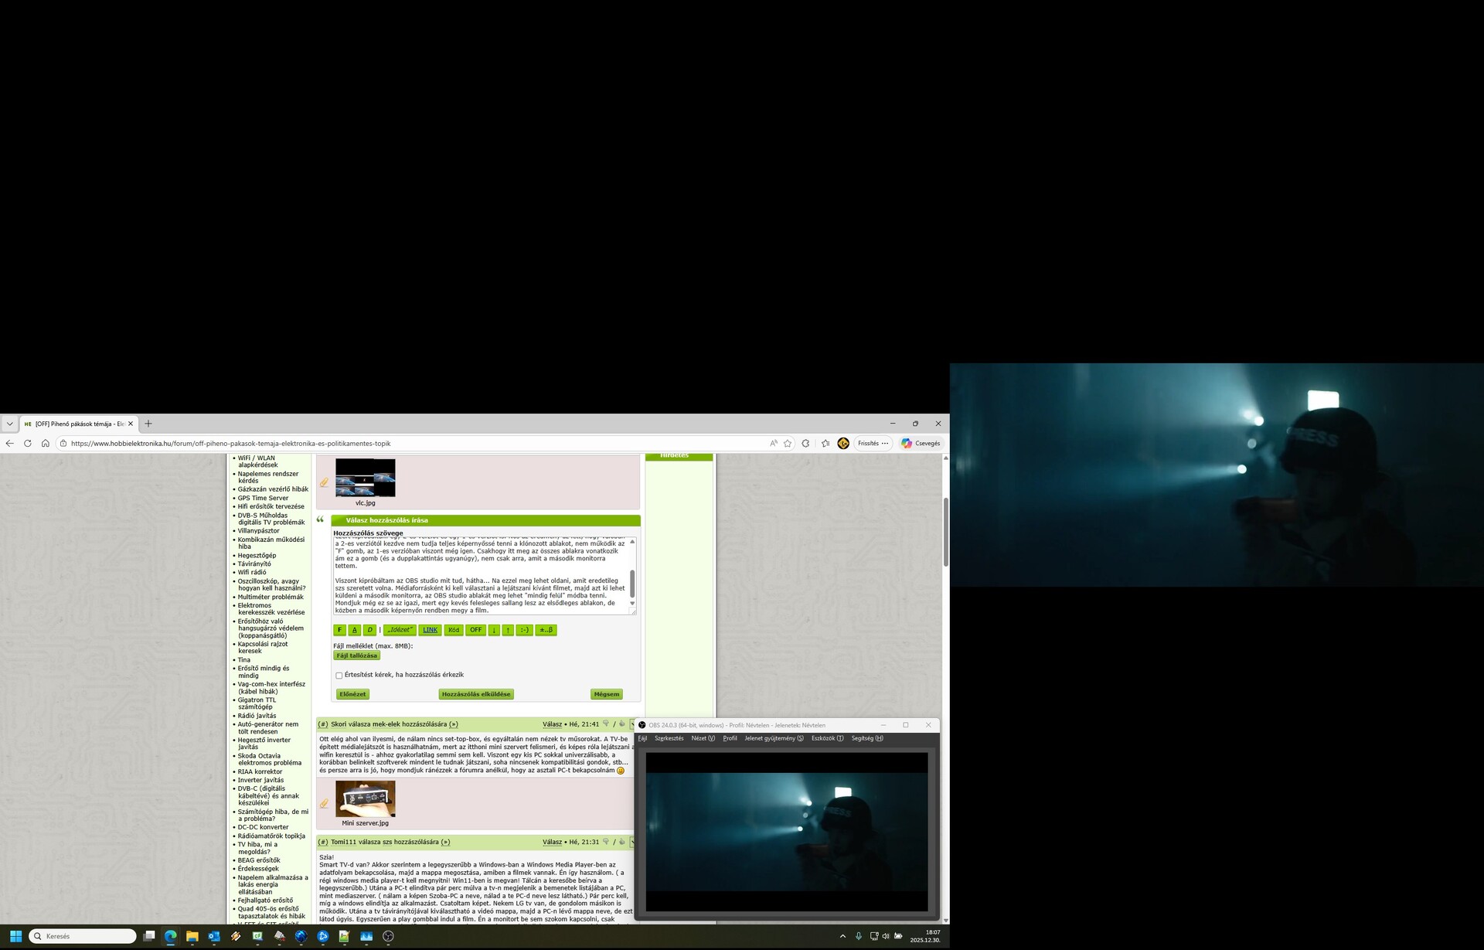Open the browser extensions puzzle icon
1484x950 pixels.
pos(805,444)
